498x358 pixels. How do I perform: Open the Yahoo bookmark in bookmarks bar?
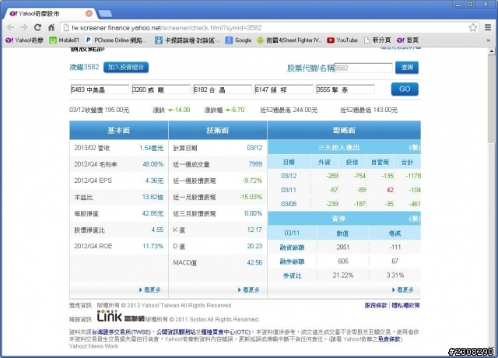pyautogui.click(x=25, y=40)
